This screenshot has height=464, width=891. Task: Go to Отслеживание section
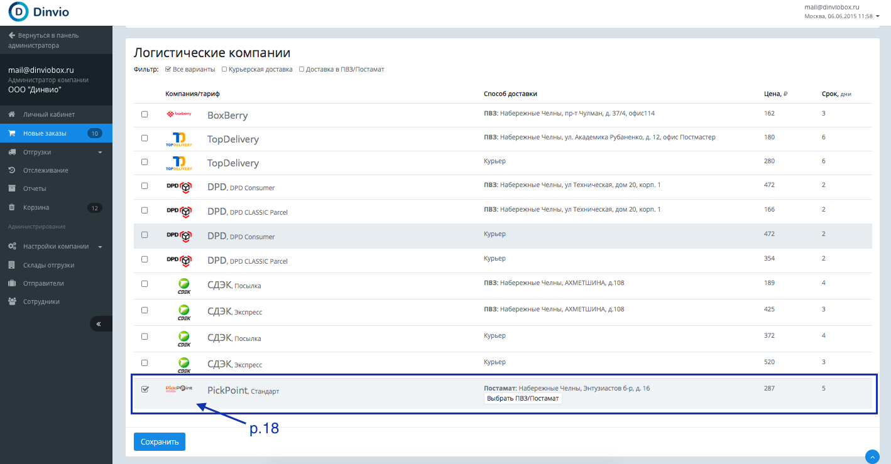[x=56, y=170]
